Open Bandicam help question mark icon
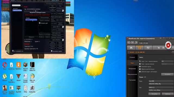 click(164, 38)
